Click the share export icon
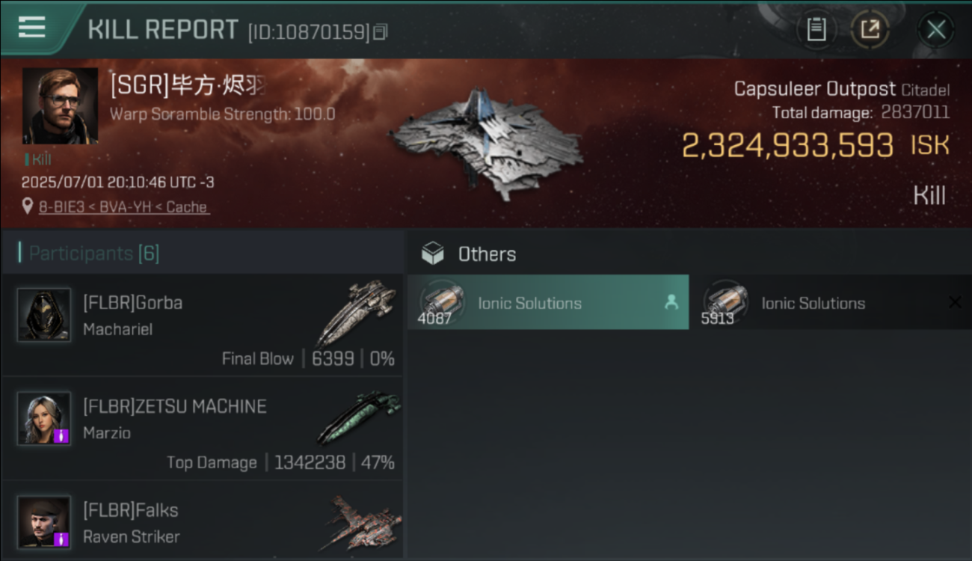 (x=870, y=29)
